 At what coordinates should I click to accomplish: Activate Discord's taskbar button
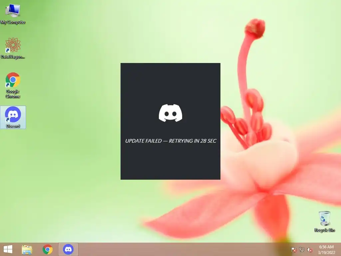(68, 249)
